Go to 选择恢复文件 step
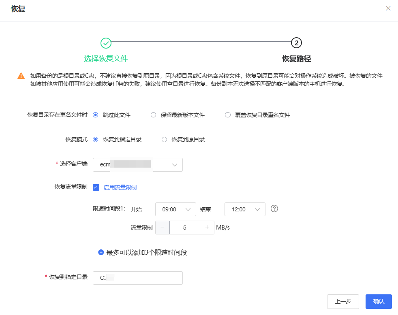Screen dimensions: 398x315 [x=106, y=59]
